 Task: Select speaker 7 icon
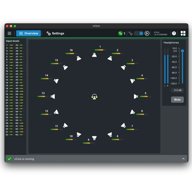[x=123, y=125]
